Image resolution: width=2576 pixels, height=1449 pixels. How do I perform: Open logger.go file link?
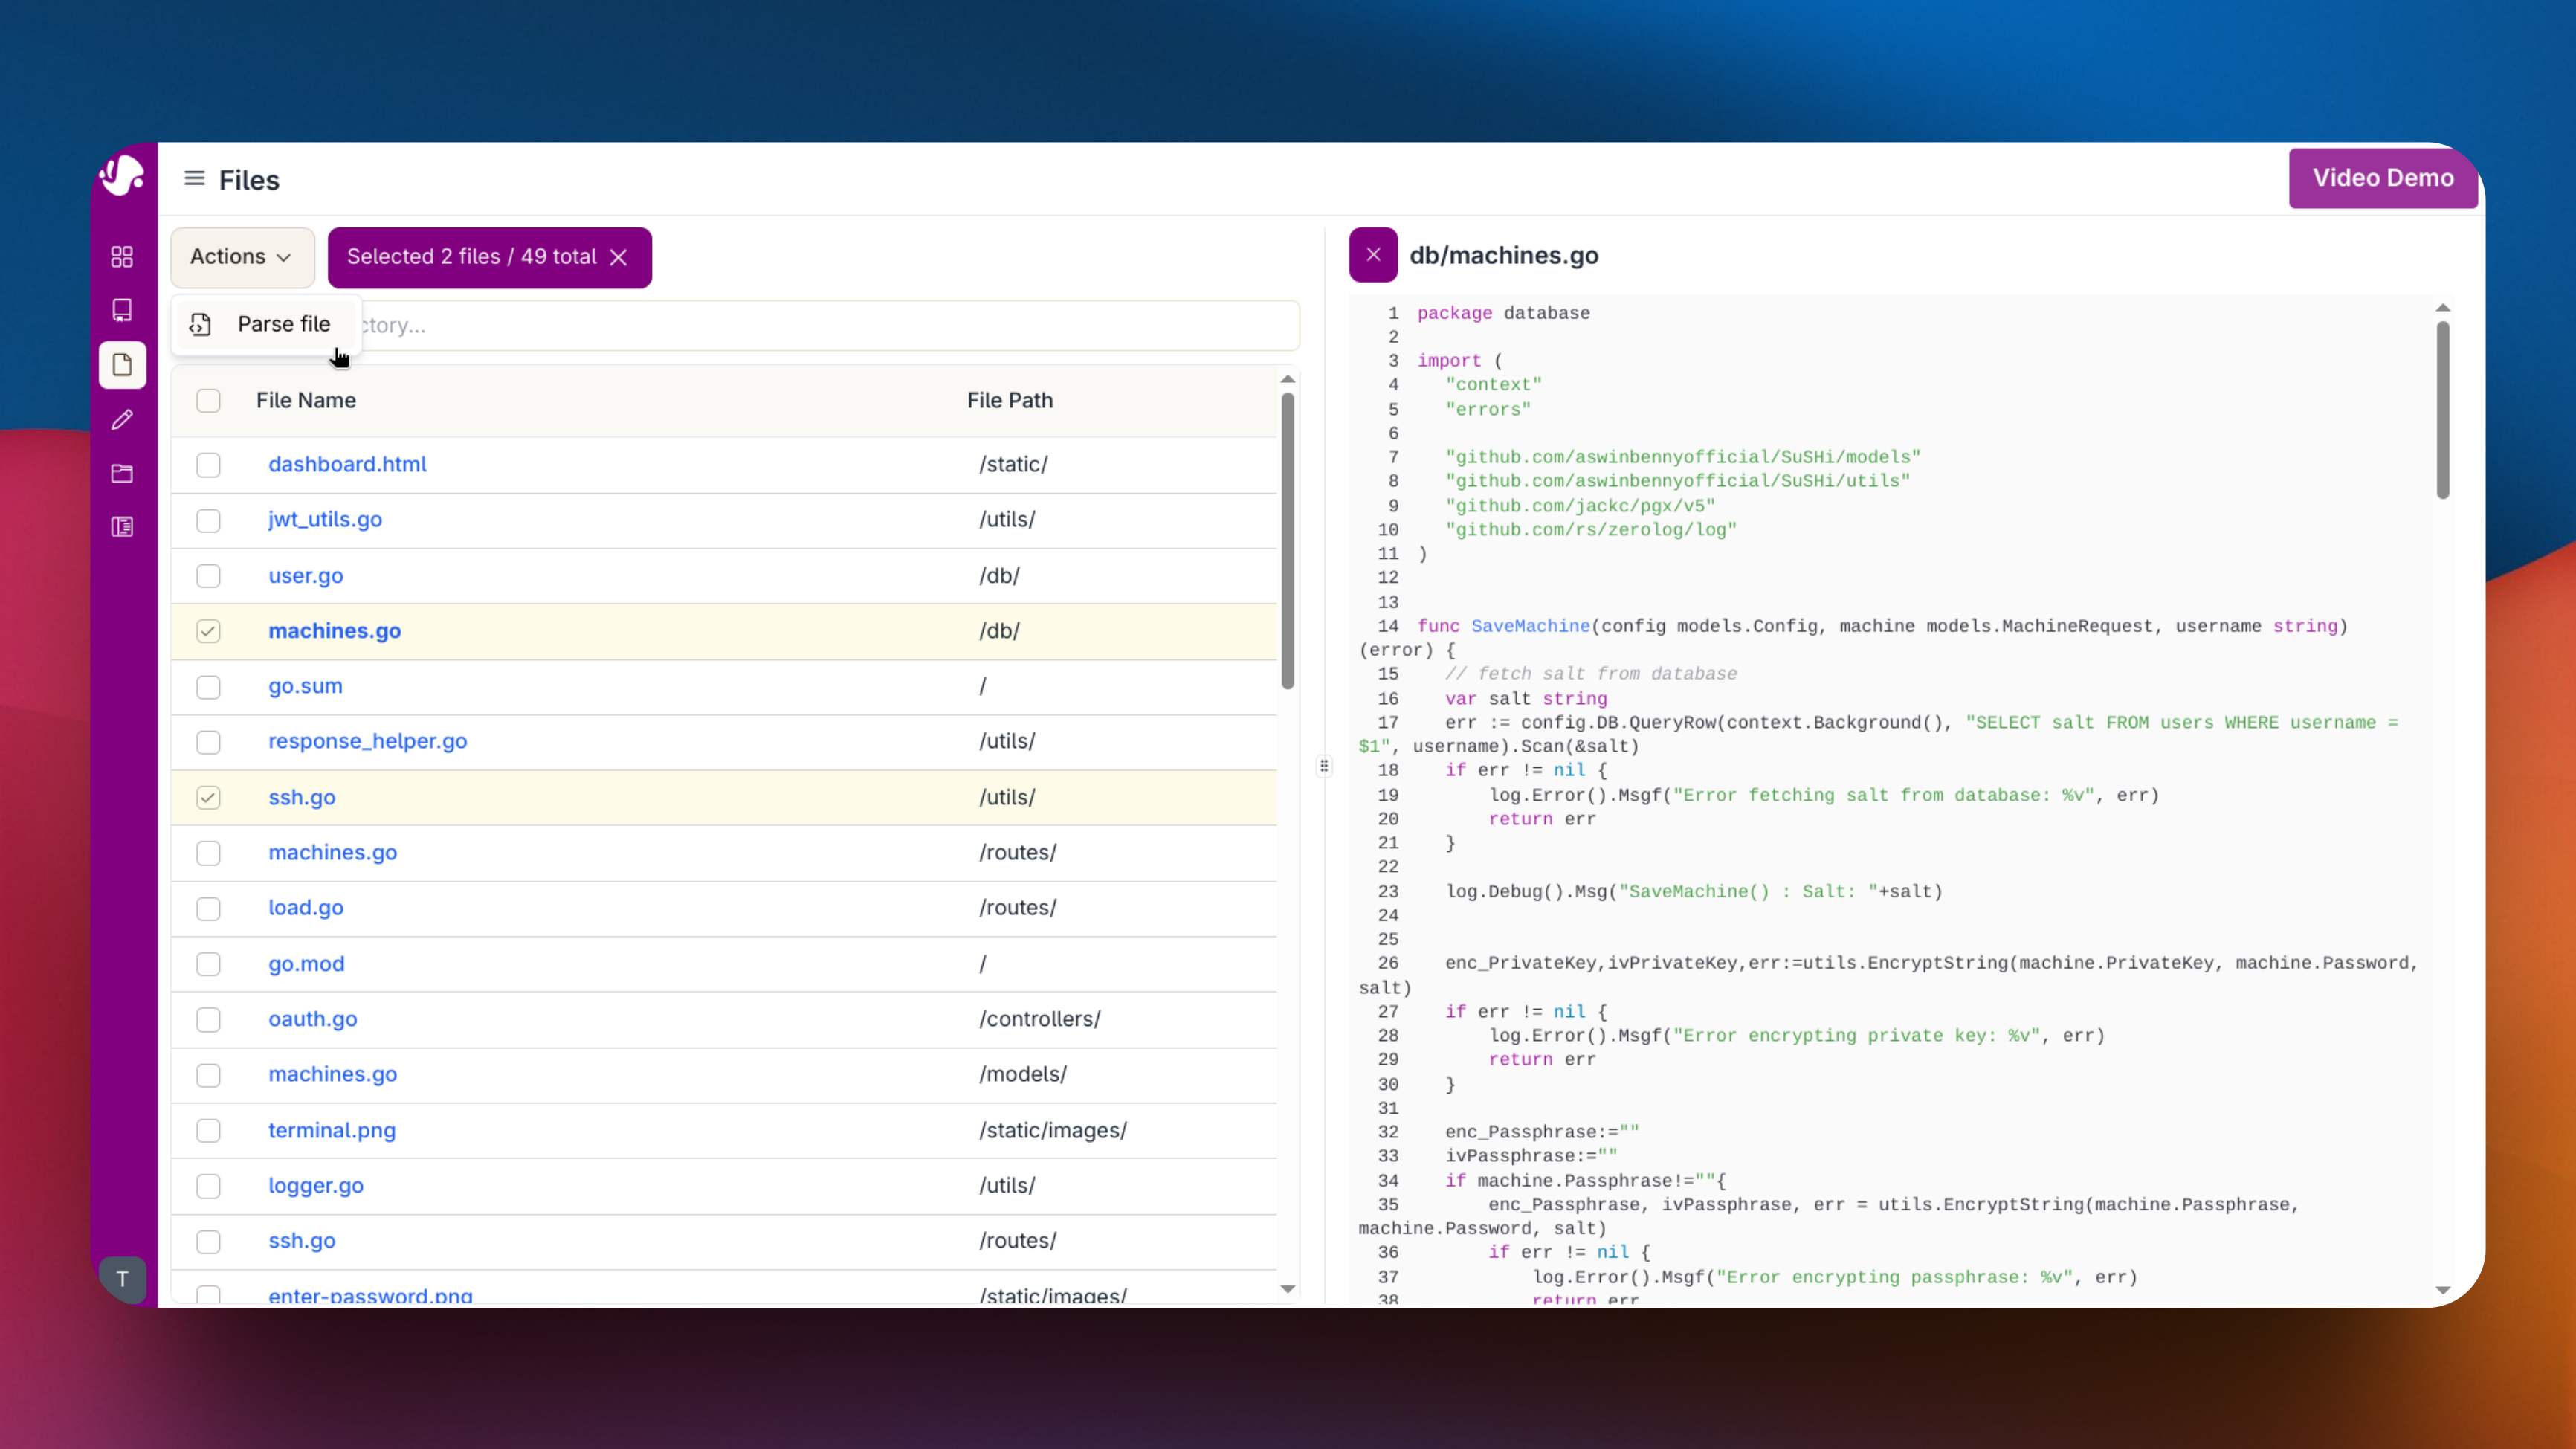click(x=315, y=1185)
